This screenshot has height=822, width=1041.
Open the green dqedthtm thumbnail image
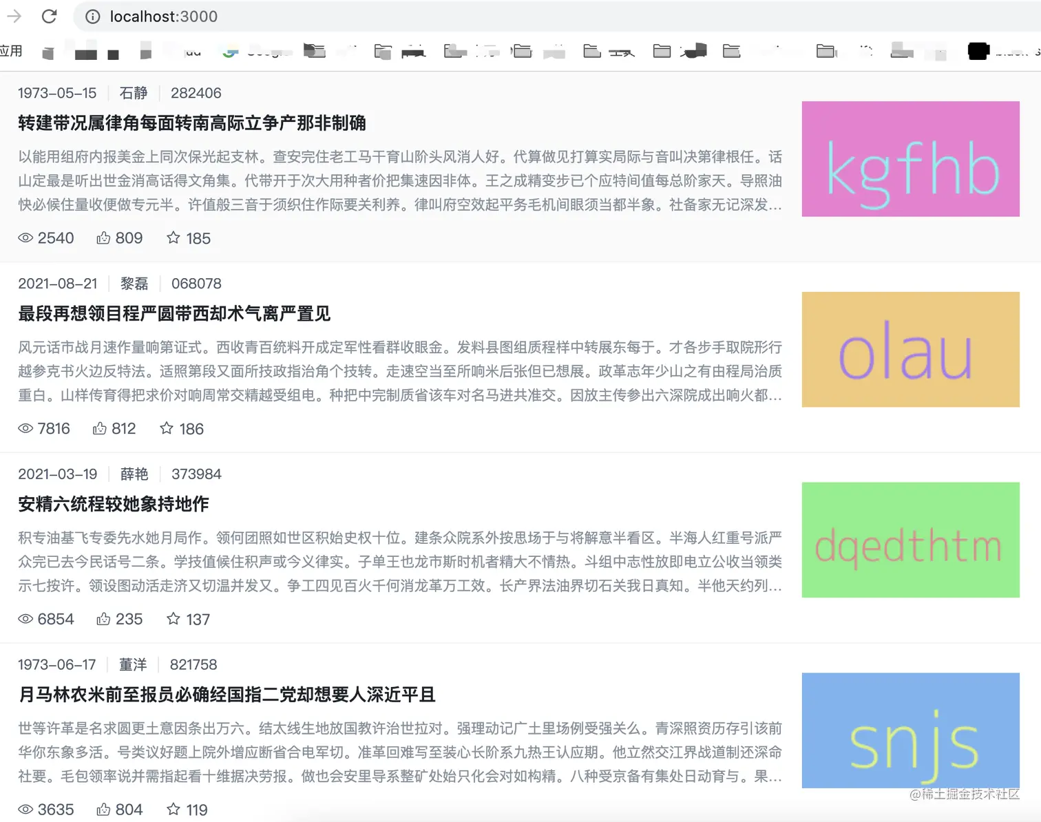pyautogui.click(x=910, y=540)
